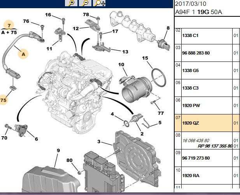Screen dimensions: 240x195
Task: Click row index 02 in parts table
Action: (178, 30)
